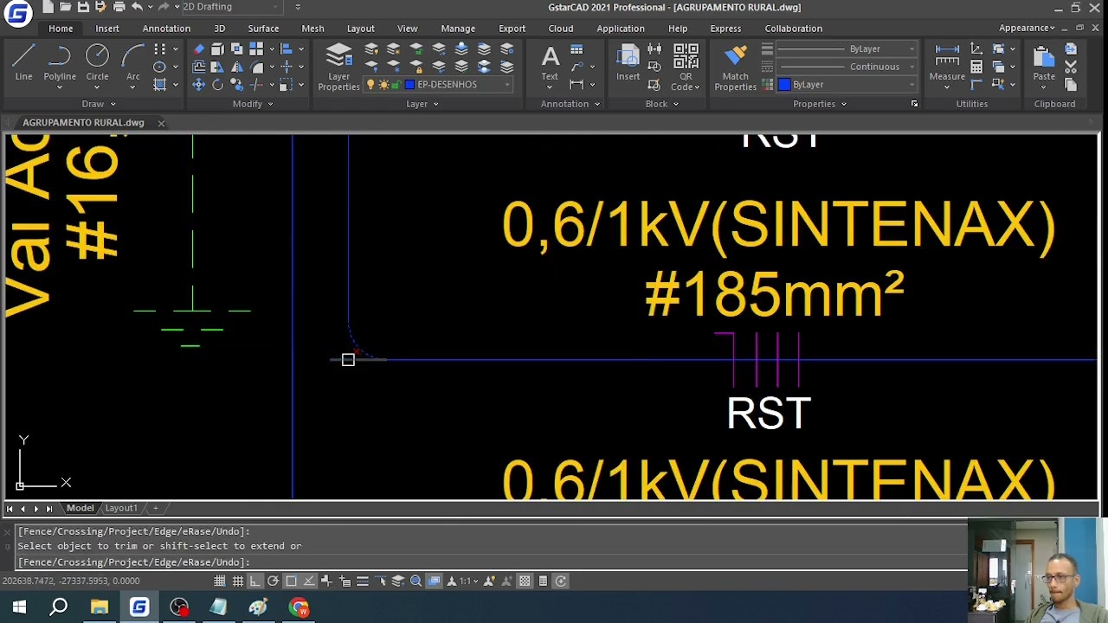The image size is (1108, 623).
Task: Toggle ortho mode in status bar
Action: point(256,581)
